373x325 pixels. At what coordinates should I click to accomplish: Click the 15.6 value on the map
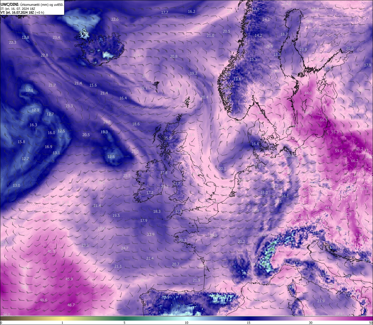tap(93, 85)
